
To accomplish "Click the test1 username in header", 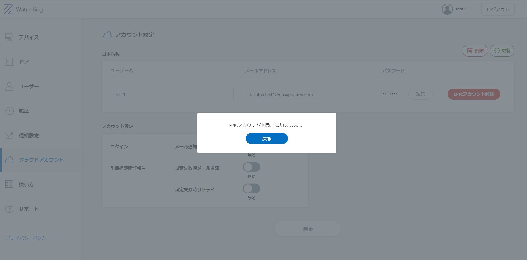I will 461,9.
